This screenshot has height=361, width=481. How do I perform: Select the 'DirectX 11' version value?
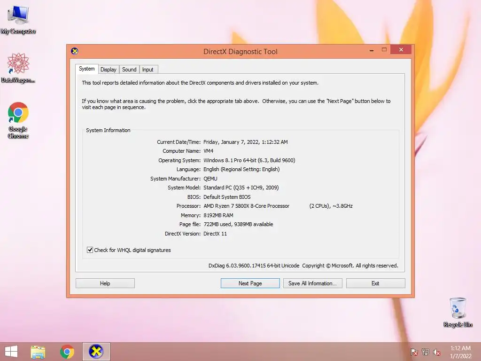(215, 234)
